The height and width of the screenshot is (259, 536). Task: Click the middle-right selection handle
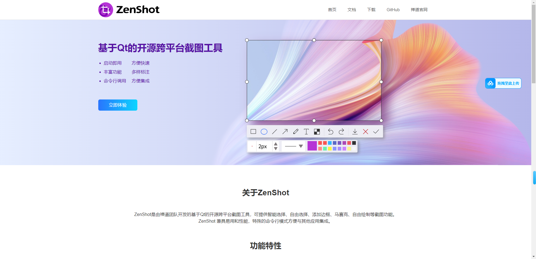point(381,82)
